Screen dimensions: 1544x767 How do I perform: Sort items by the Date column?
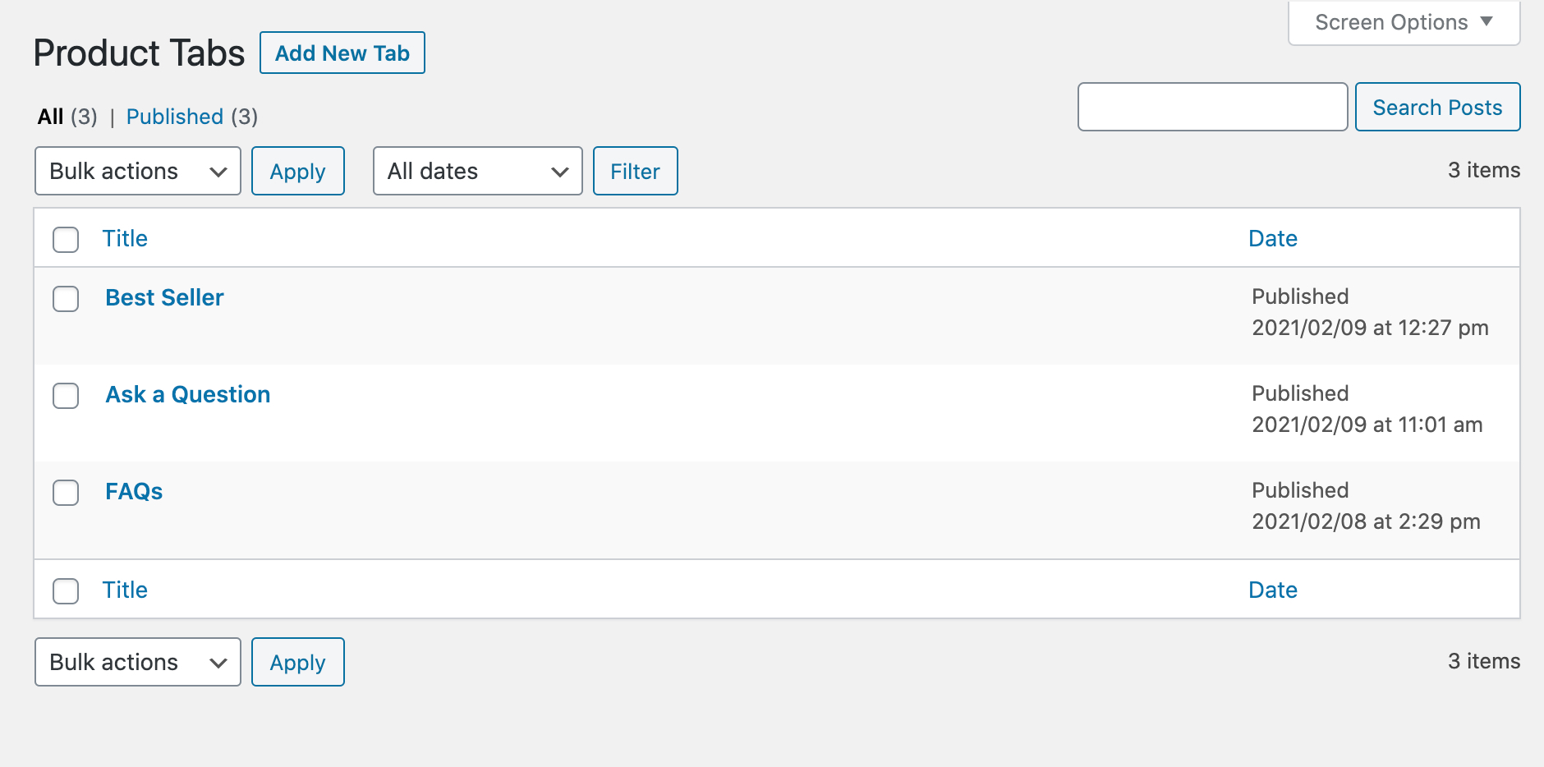(x=1272, y=238)
